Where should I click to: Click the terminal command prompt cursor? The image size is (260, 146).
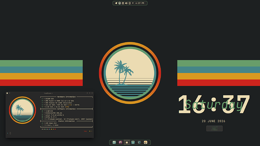(10, 133)
